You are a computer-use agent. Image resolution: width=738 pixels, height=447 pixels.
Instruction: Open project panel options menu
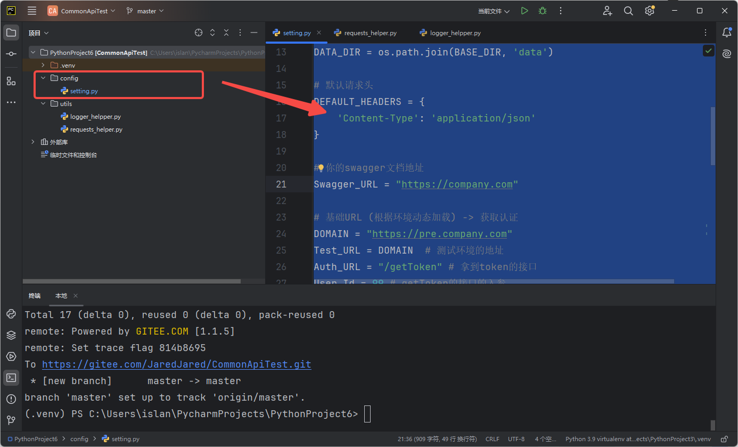click(240, 33)
